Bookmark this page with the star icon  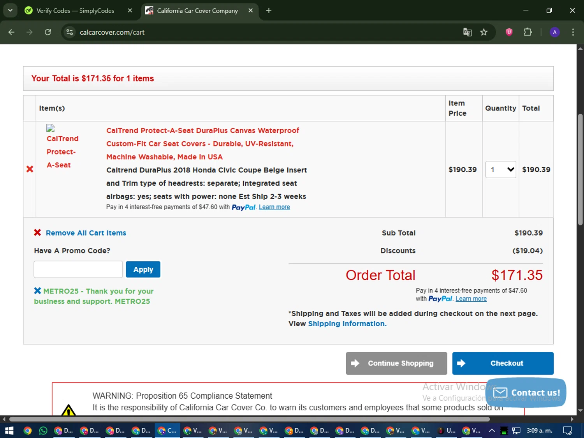484,32
